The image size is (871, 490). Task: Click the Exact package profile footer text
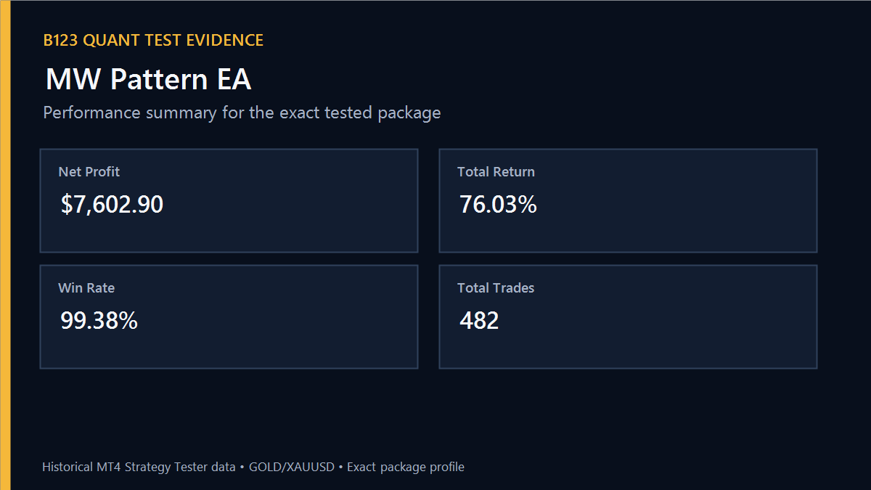[405, 467]
